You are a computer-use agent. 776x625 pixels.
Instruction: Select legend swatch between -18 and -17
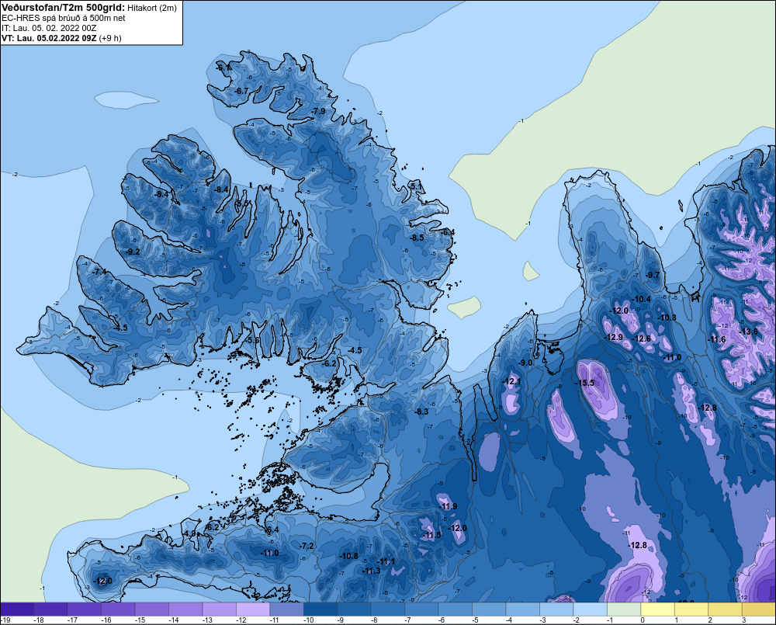click(50, 609)
